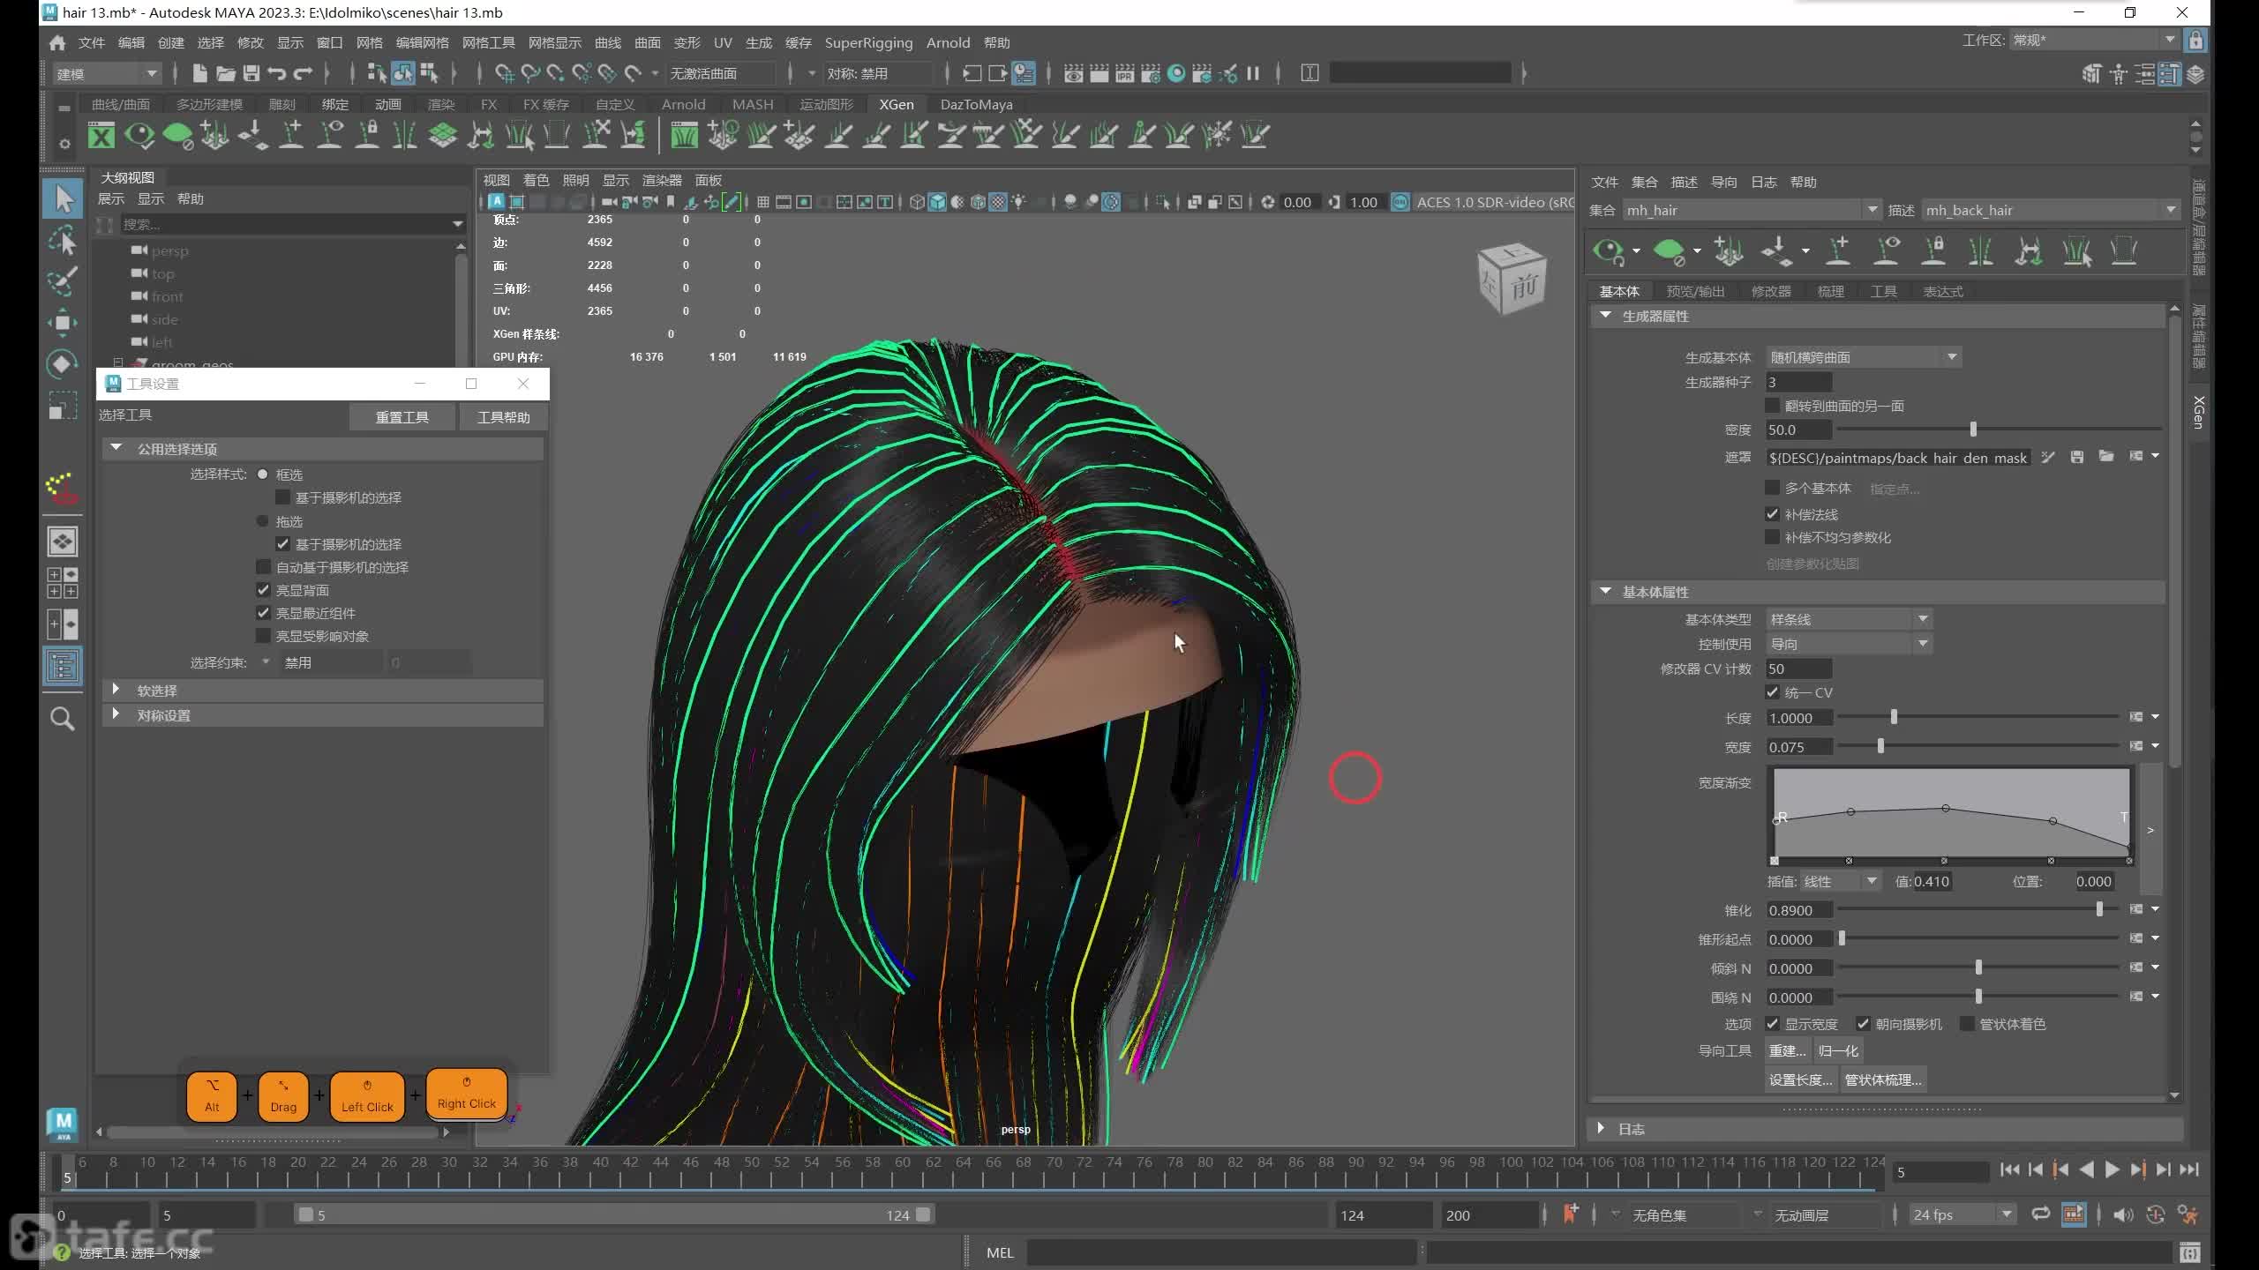Click the 重建... guide tool button
This screenshot has width=2259, height=1270.
(x=1788, y=1050)
